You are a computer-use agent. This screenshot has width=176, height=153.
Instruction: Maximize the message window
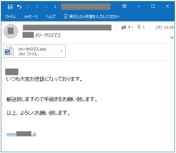click(x=153, y=6)
